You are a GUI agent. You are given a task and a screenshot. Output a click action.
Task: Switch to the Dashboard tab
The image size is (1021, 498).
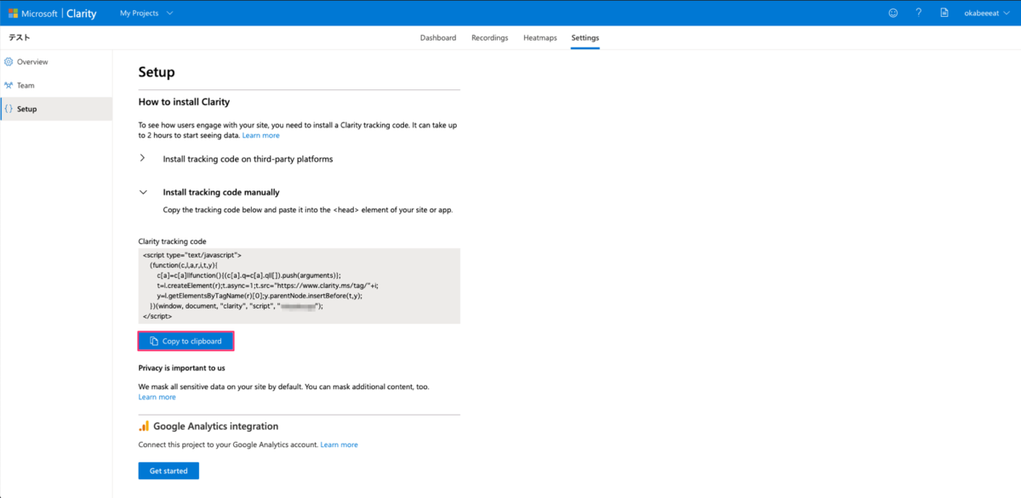tap(438, 38)
